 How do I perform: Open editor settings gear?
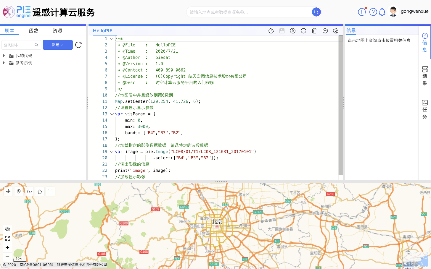point(336,31)
